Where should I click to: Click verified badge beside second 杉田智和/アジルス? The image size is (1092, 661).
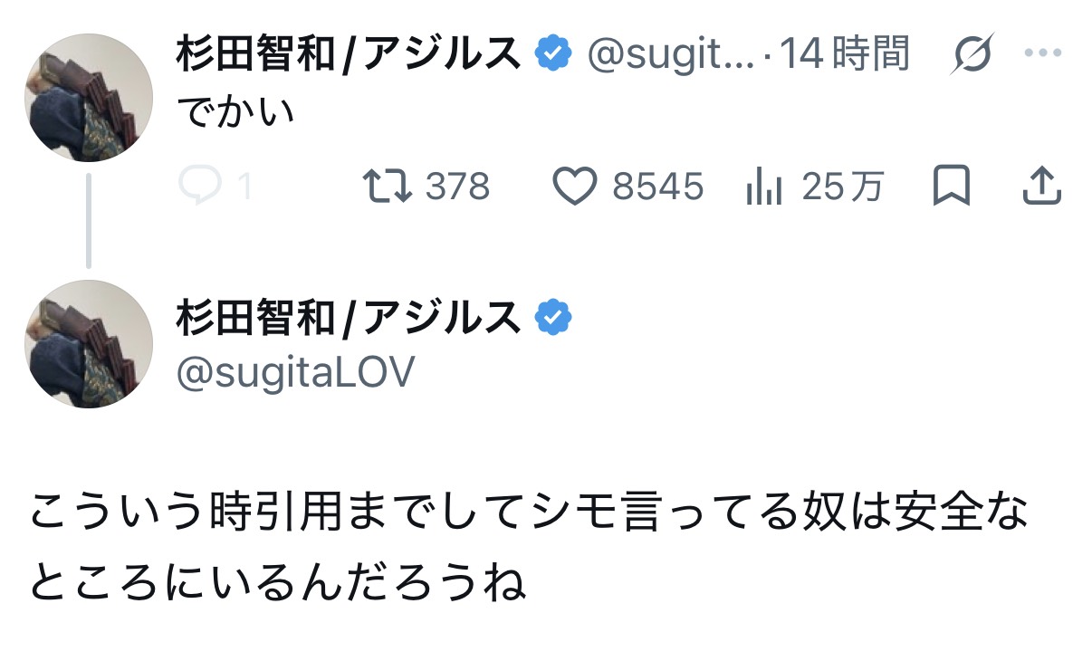[x=553, y=317]
